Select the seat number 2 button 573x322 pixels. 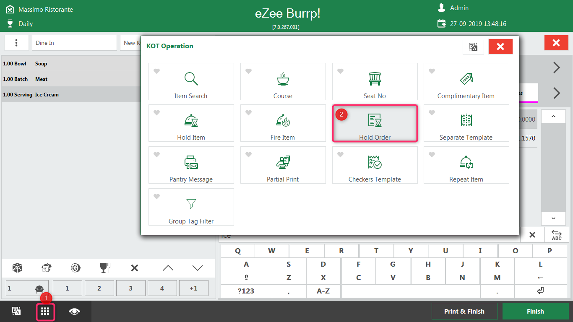pyautogui.click(x=99, y=288)
